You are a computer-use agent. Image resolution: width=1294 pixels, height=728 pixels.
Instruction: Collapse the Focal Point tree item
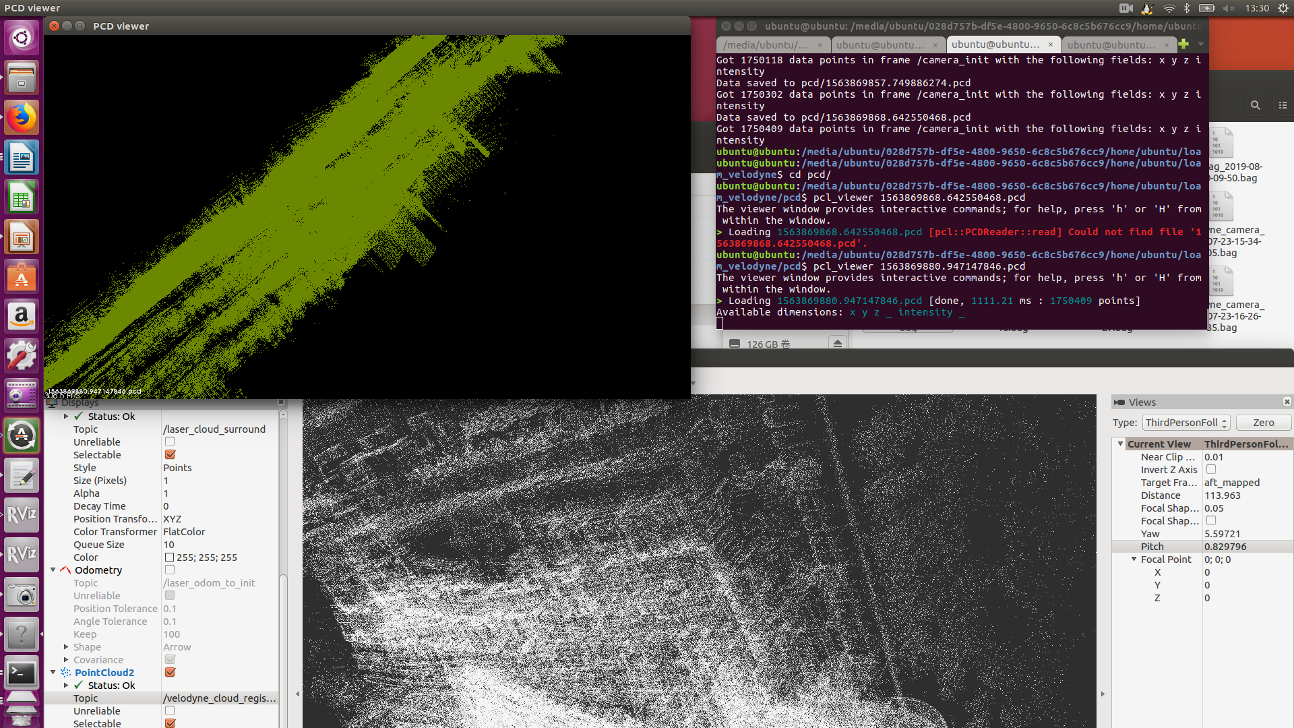pos(1134,559)
